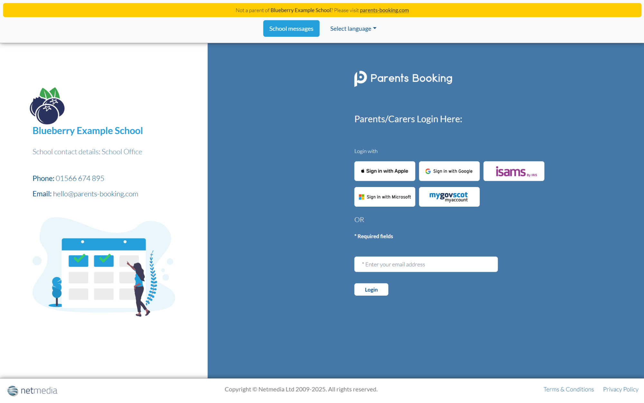Sign in with mygovscot myaccount logo
Image resolution: width=644 pixels, height=403 pixels.
[449, 197]
